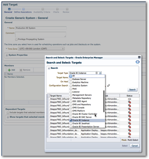Click the train stop icon above Define Associations
Screen dimensions: 149x159
[23, 9]
